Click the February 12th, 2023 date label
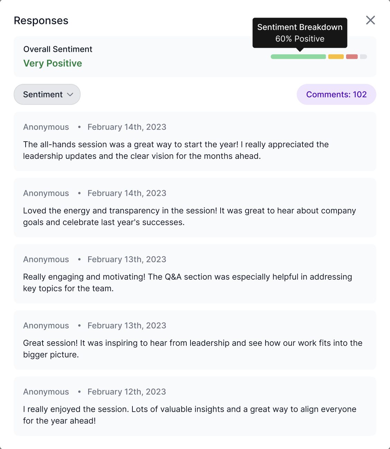 (x=127, y=392)
